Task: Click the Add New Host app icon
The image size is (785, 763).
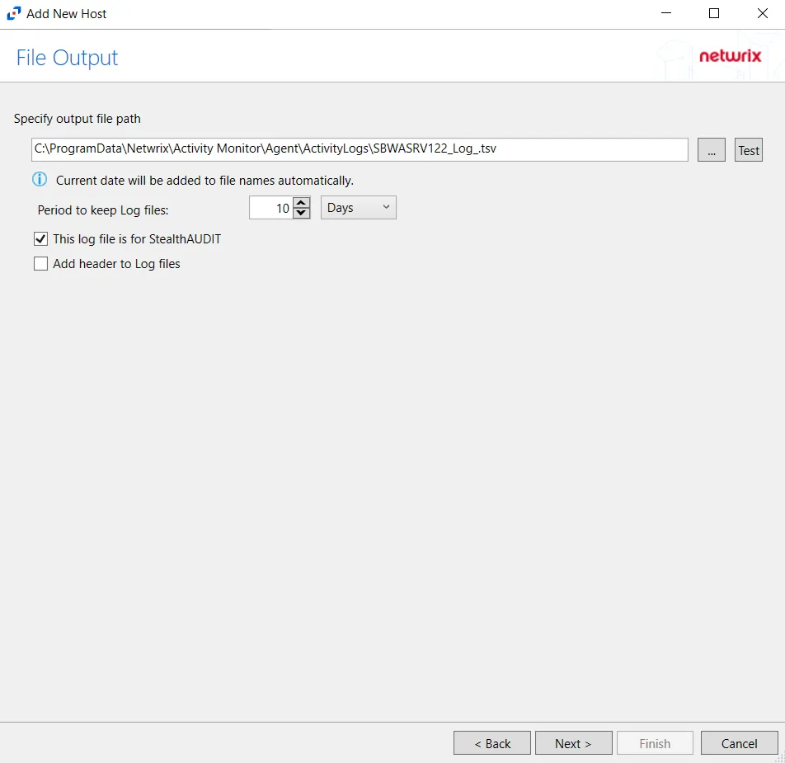Action: [x=13, y=13]
